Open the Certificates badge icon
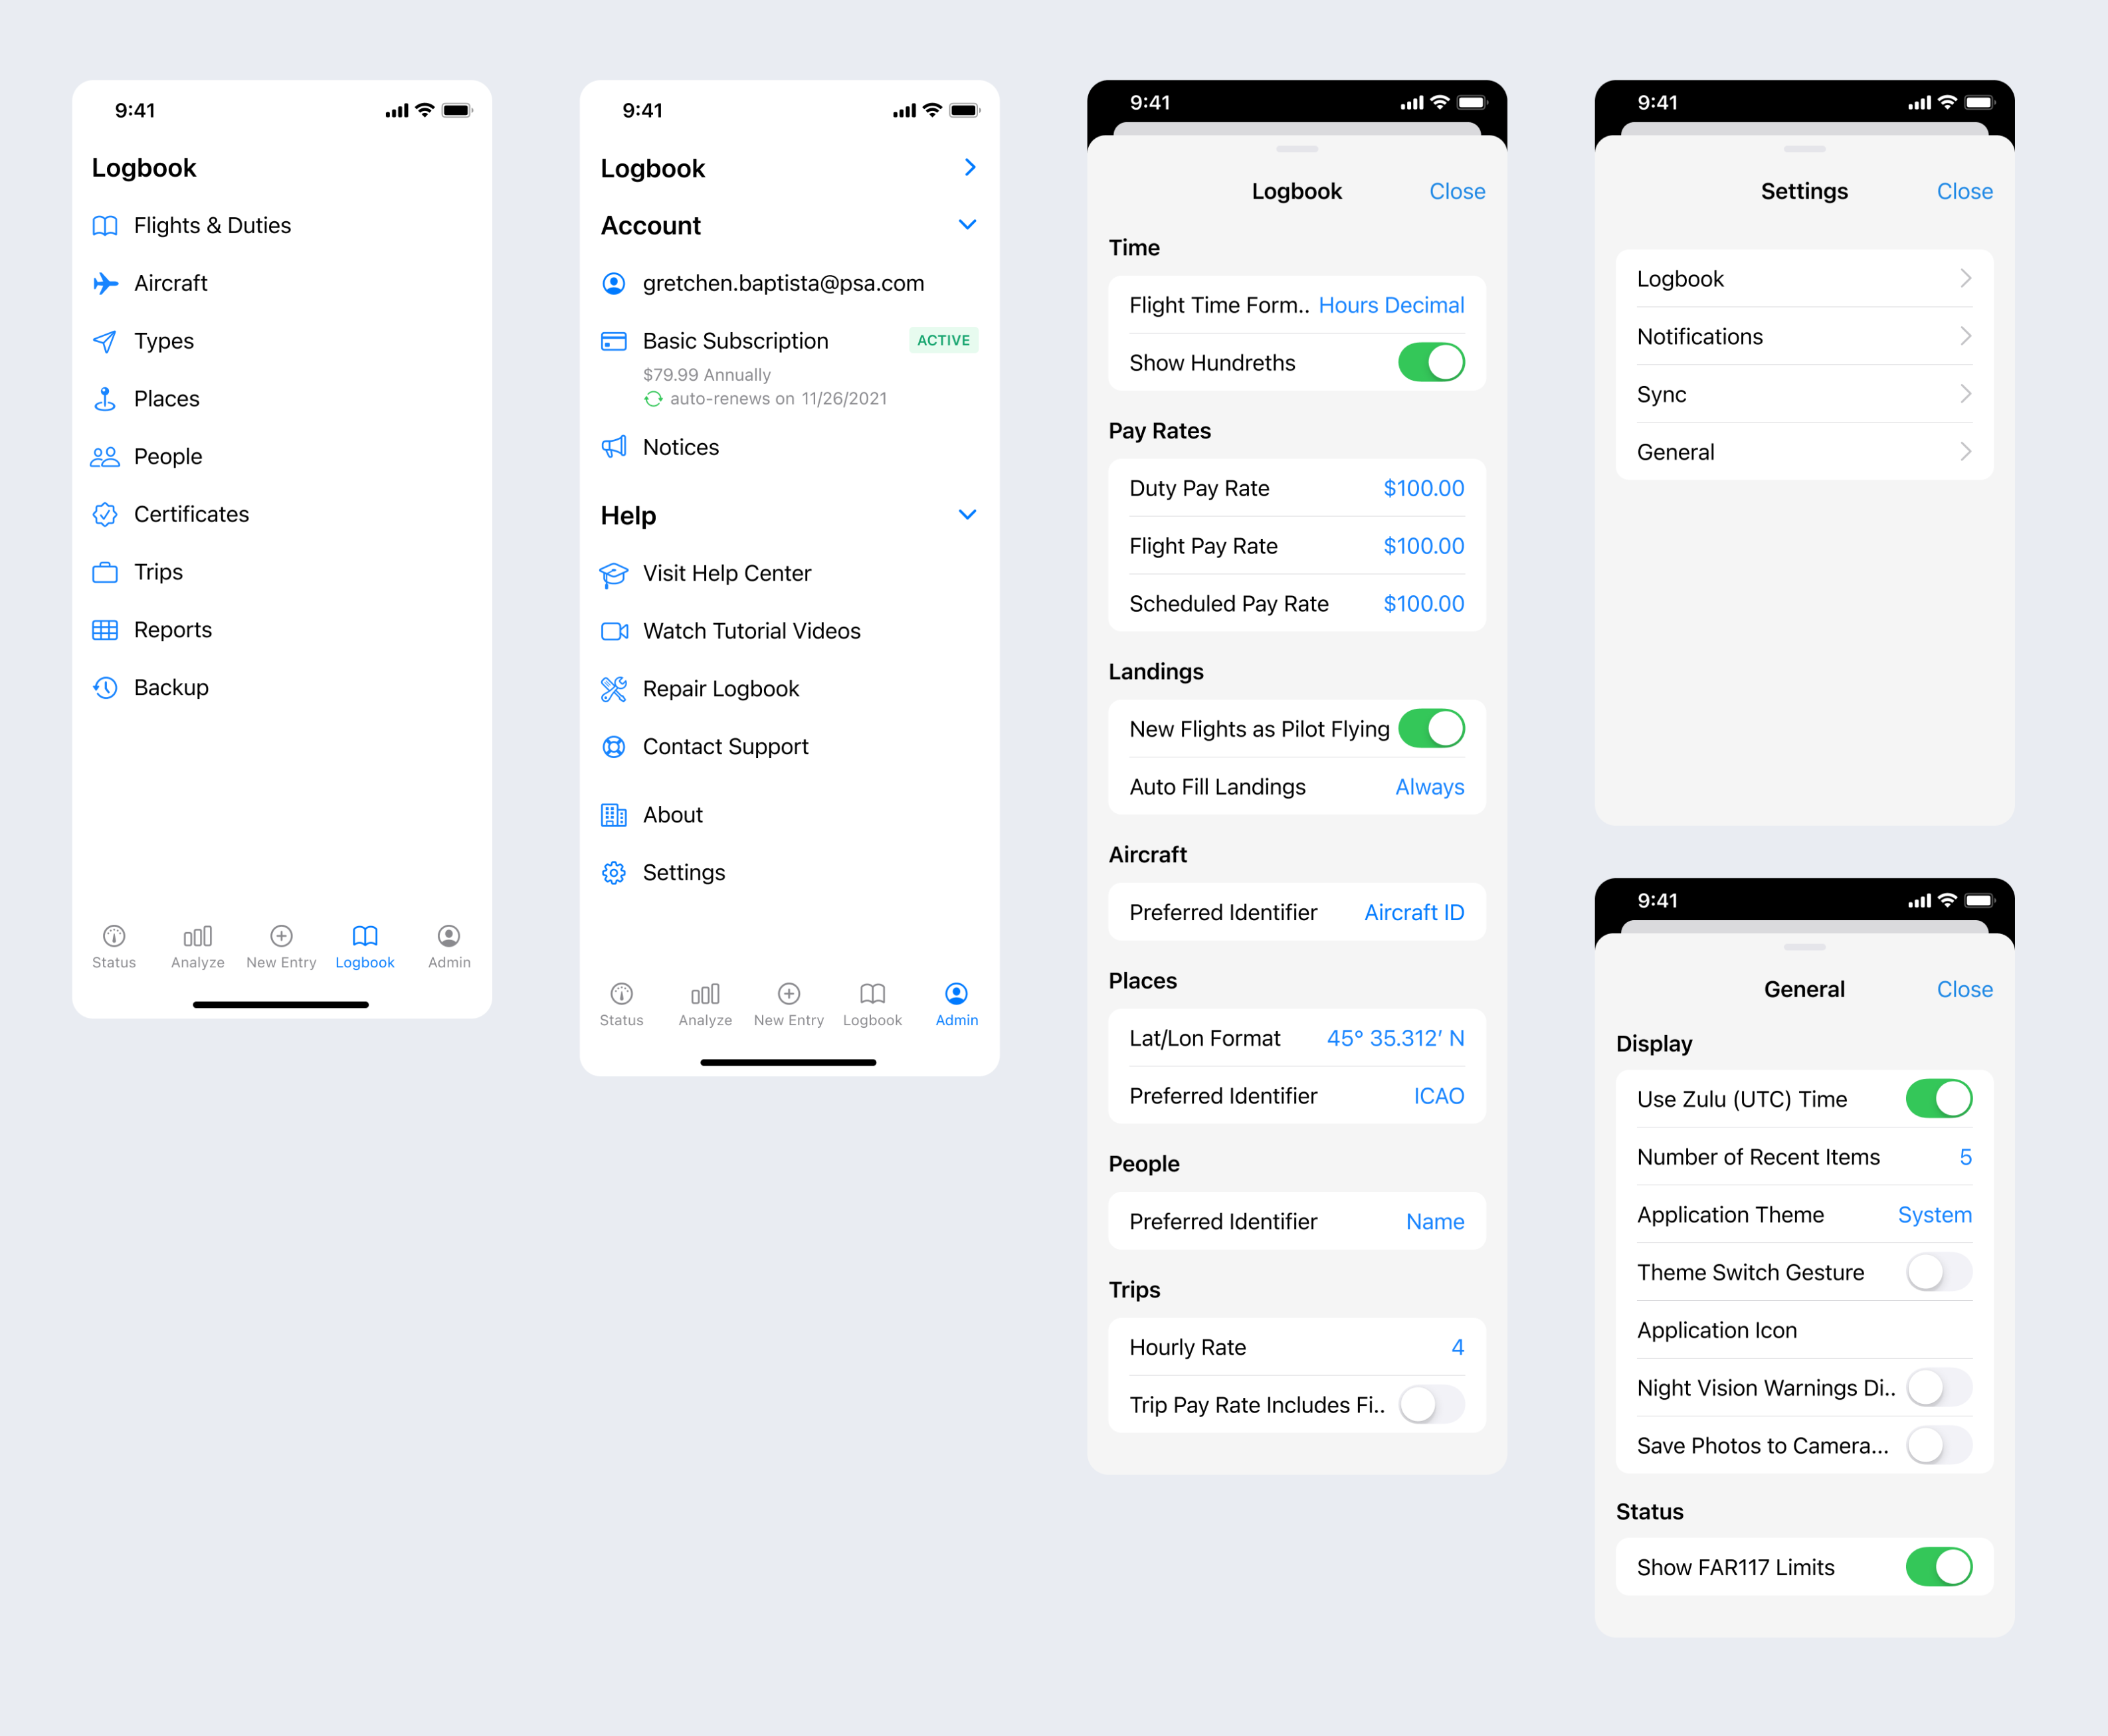This screenshot has width=2108, height=1736. pos(105,515)
